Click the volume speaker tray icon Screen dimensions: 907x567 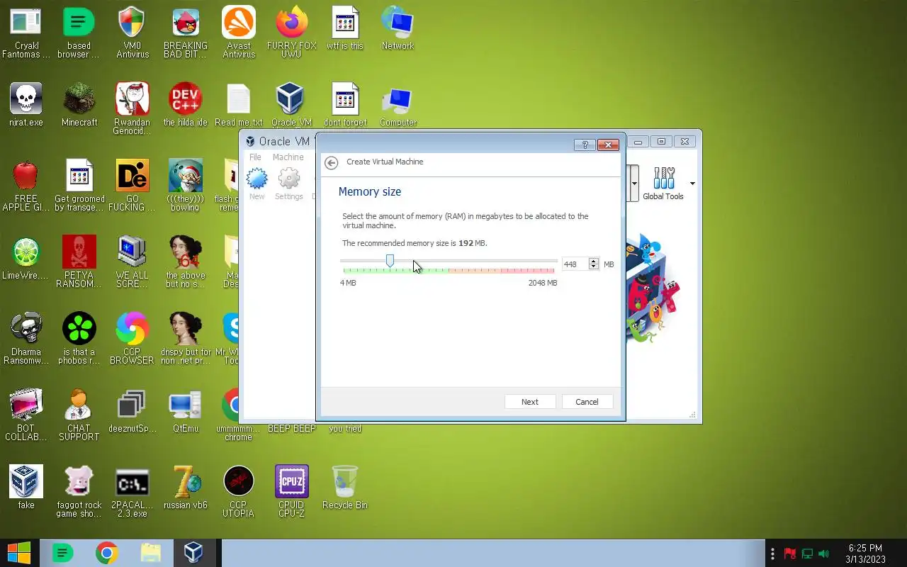(823, 554)
